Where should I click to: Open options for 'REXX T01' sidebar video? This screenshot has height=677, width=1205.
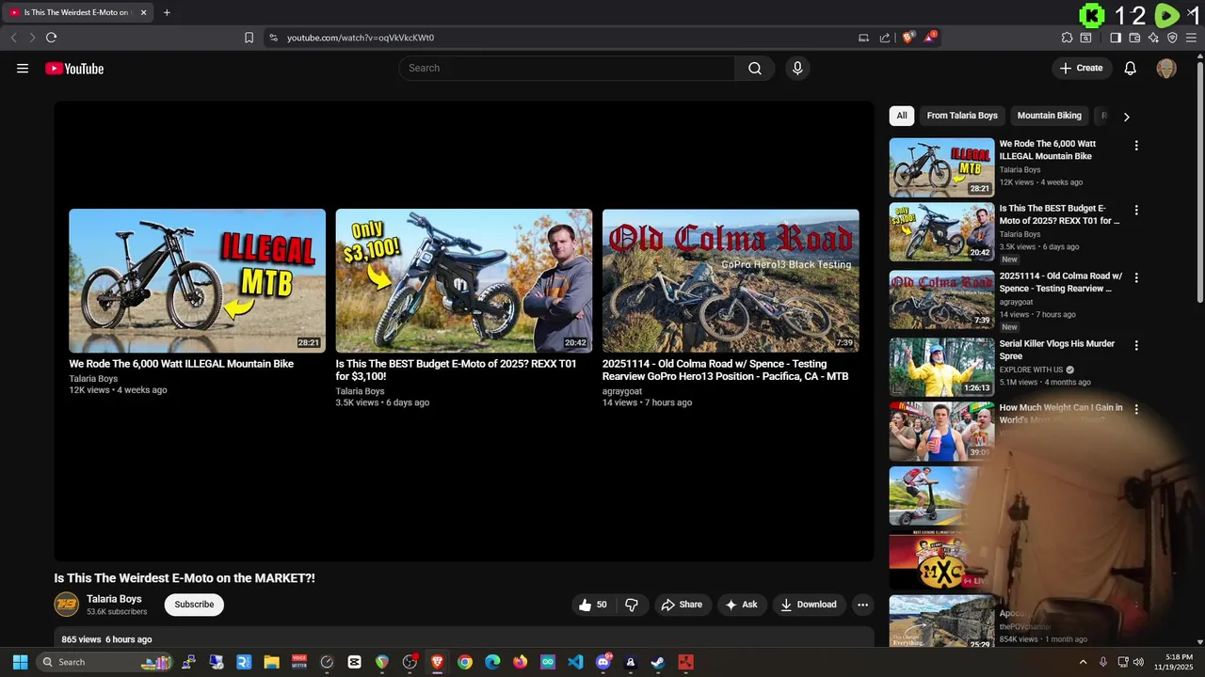click(1136, 211)
